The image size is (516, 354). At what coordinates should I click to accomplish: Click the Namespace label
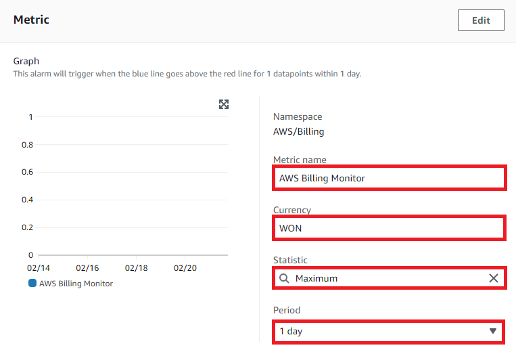tap(298, 117)
